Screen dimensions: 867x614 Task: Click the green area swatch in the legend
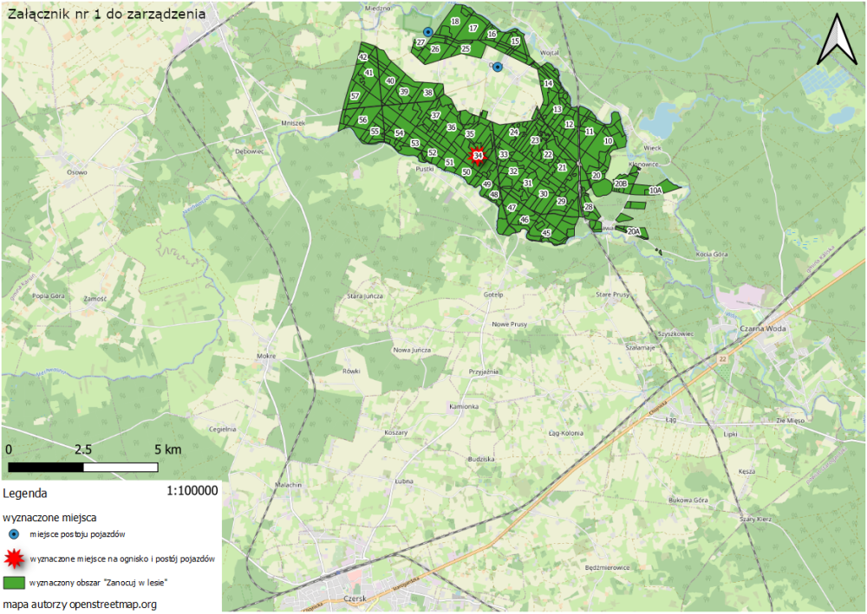[x=14, y=583]
